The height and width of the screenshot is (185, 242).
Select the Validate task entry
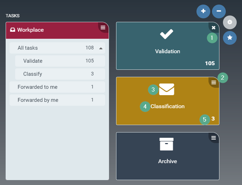[x=60, y=61]
